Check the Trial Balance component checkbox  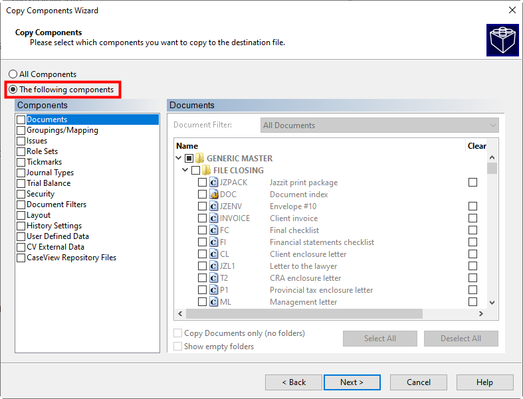point(21,183)
